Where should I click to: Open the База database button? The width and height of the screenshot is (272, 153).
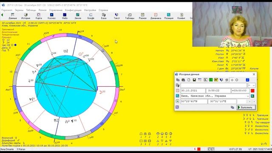tap(104, 16)
